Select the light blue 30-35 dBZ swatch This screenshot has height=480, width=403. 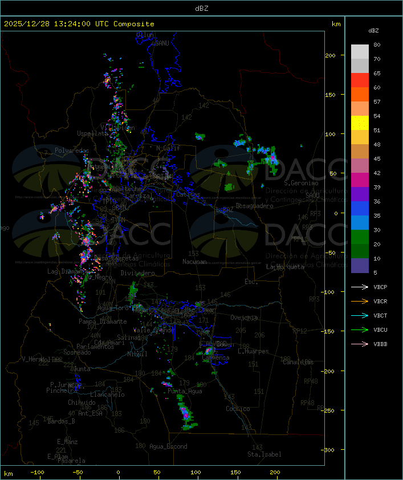[x=360, y=223]
